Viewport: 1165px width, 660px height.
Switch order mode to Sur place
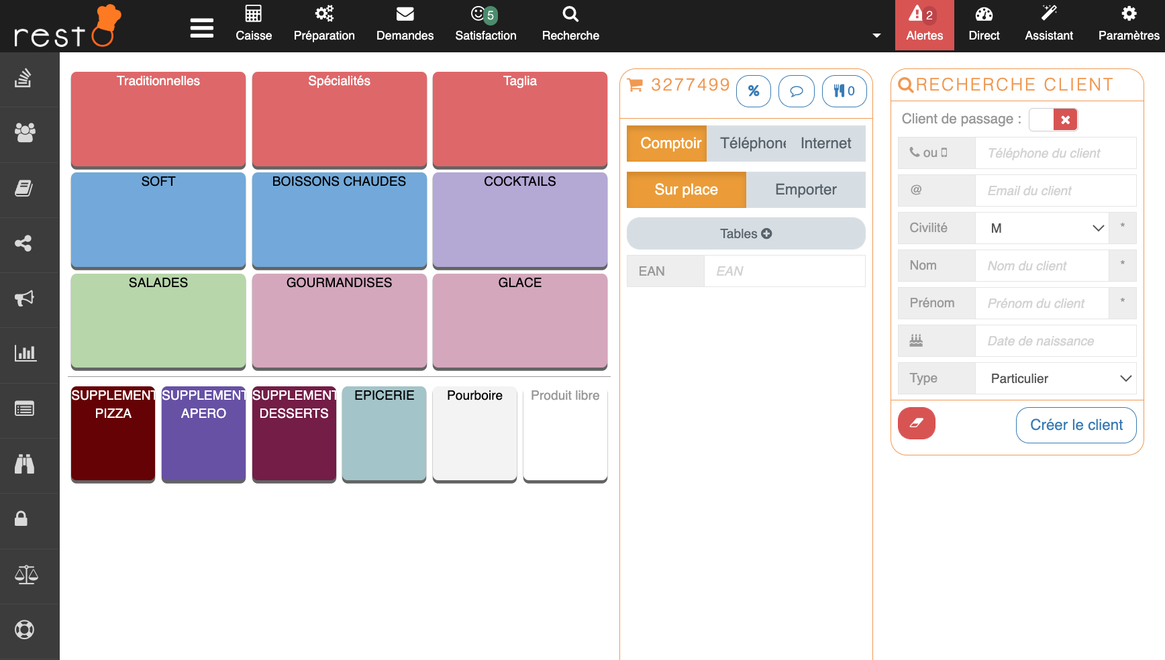pyautogui.click(x=686, y=190)
